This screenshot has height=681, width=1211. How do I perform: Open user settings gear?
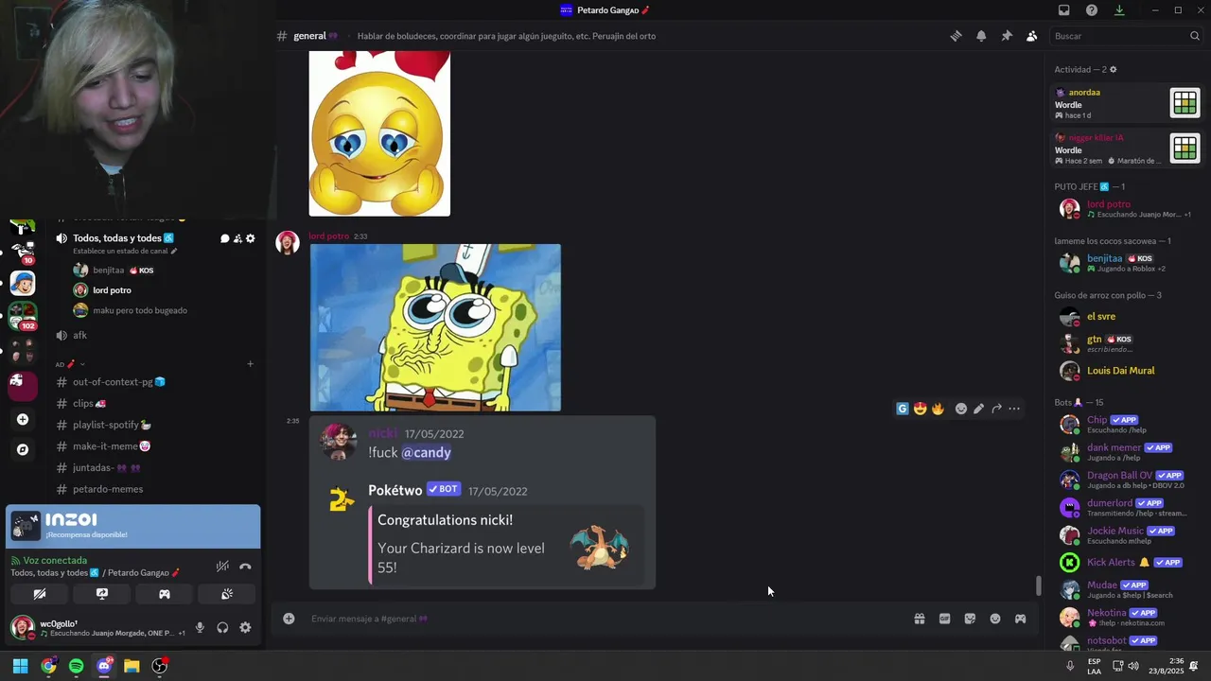pyautogui.click(x=245, y=627)
